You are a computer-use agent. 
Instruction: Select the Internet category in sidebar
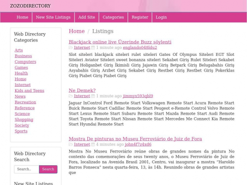[x=23, y=85]
